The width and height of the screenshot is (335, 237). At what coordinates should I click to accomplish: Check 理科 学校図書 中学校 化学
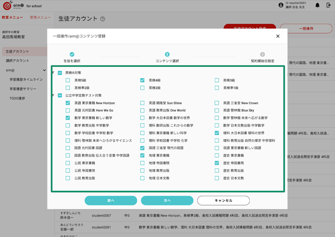[x=142, y=140]
